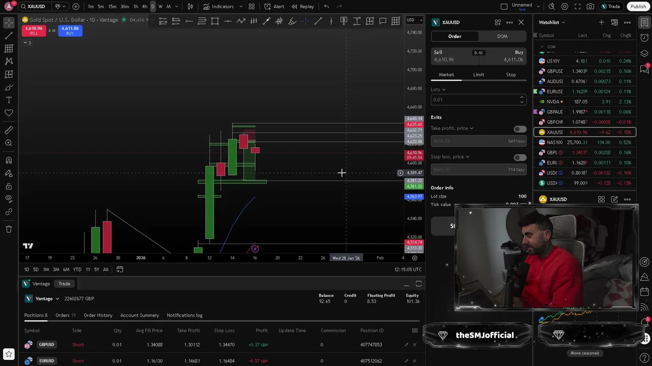Open the text annotation tool
Image resolution: width=652 pixels, height=366 pixels.
coord(9,100)
